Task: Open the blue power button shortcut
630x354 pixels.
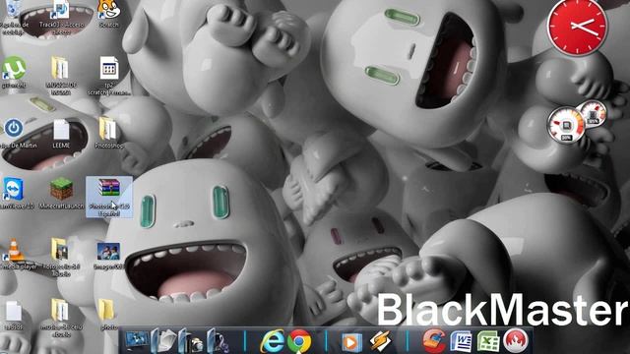Action: (14, 129)
